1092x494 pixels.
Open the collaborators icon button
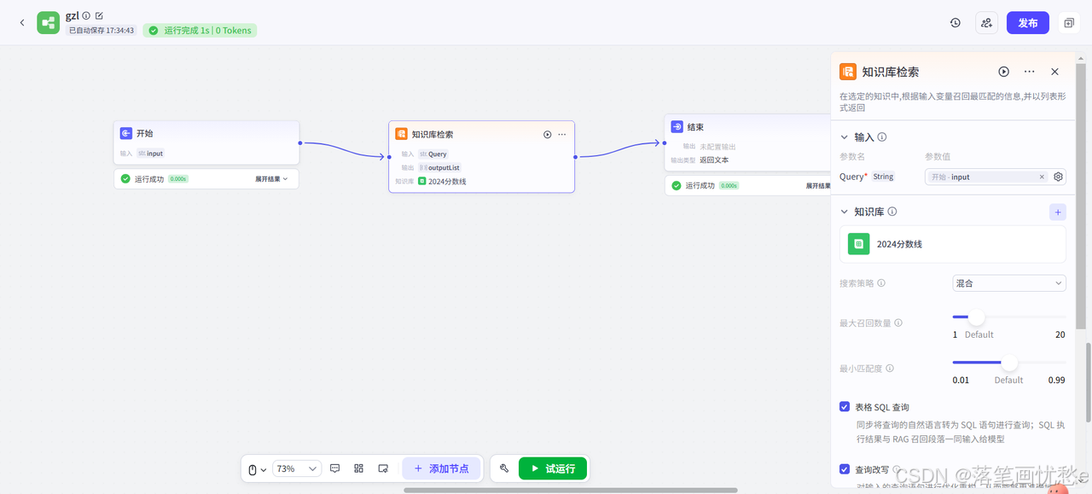987,23
